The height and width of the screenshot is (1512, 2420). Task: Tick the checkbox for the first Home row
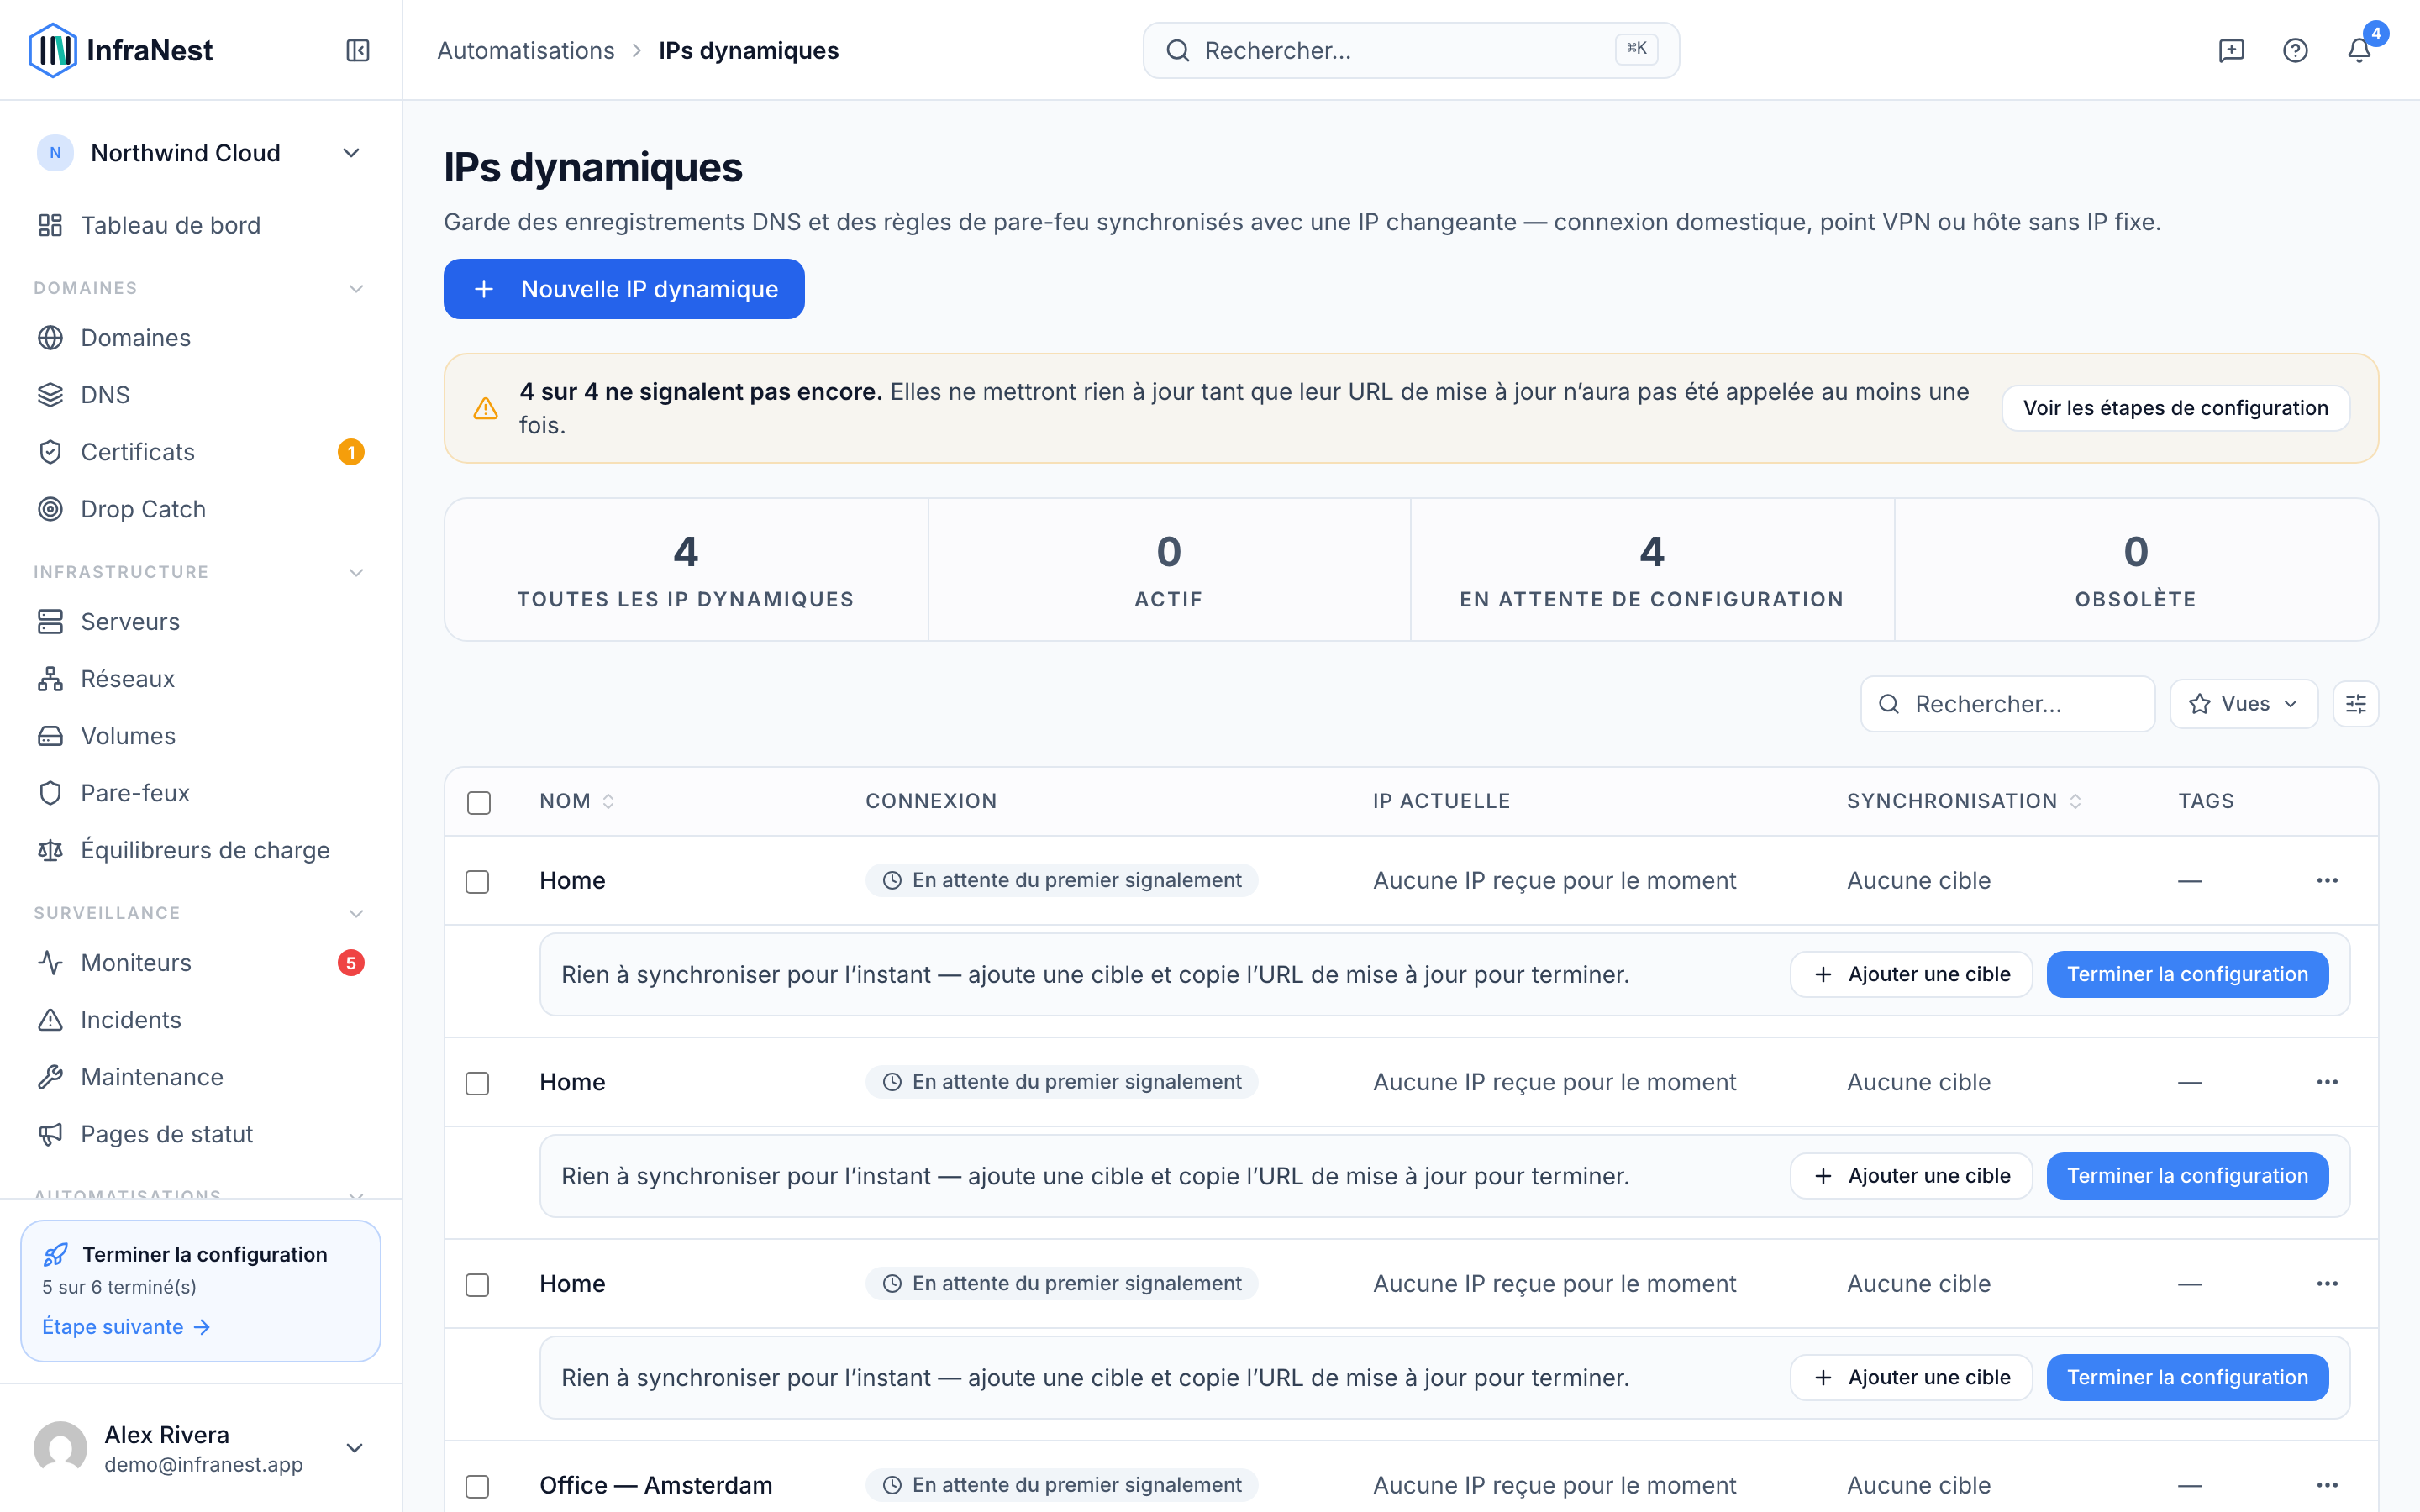478,881
